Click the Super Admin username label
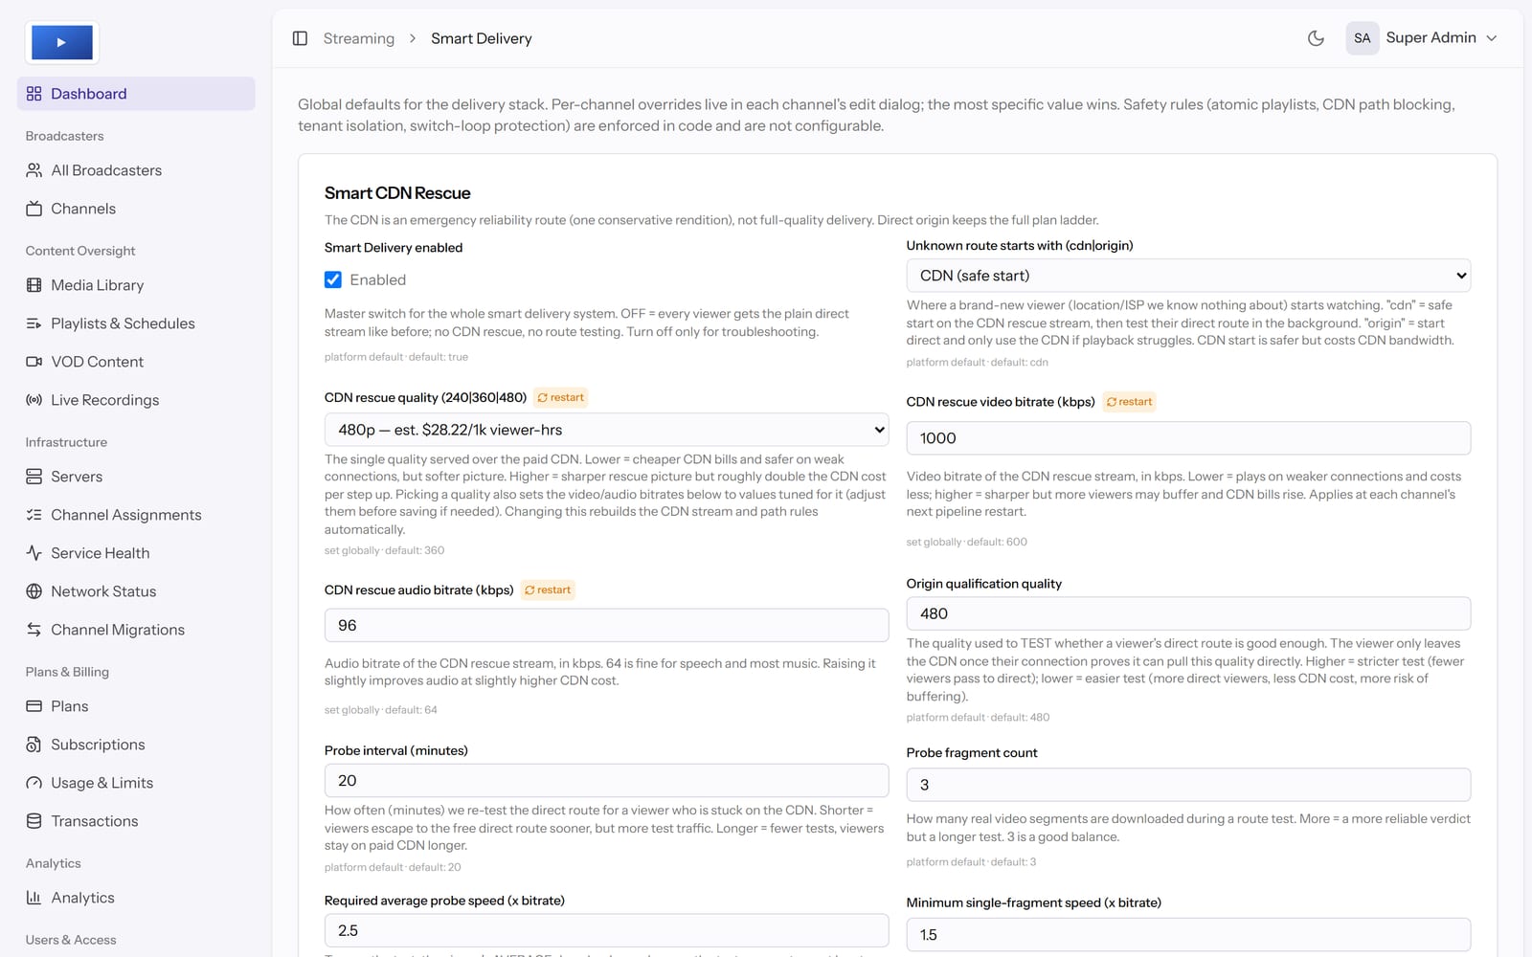The image size is (1532, 957). click(1431, 38)
